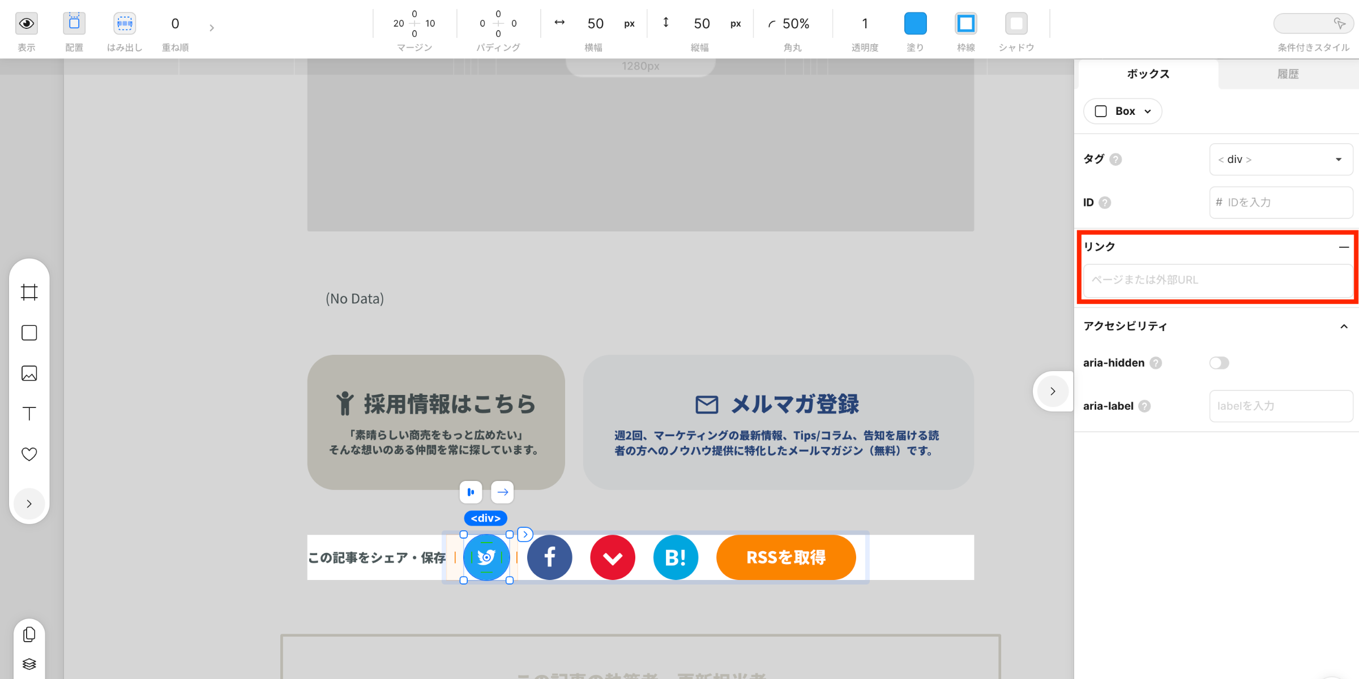Image resolution: width=1359 pixels, height=679 pixels.
Task: Select the (No Data) text
Action: (x=355, y=299)
